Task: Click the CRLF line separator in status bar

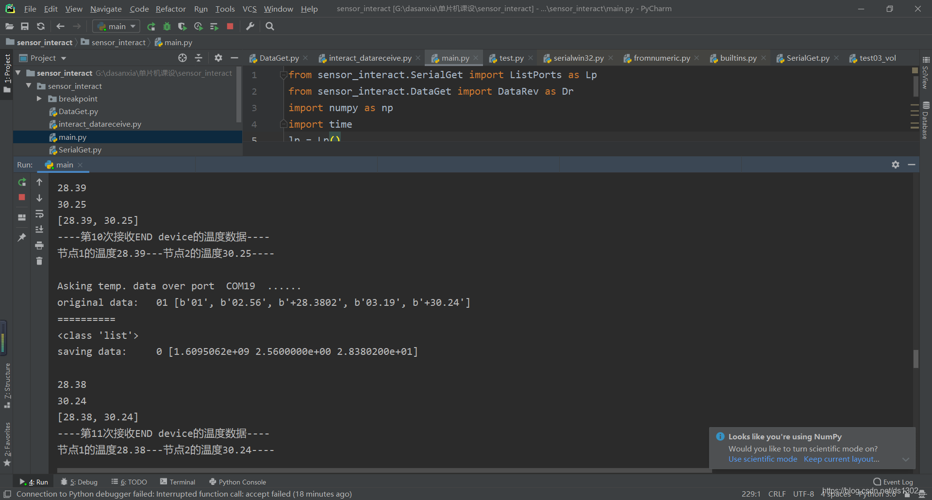Action: [x=777, y=494]
